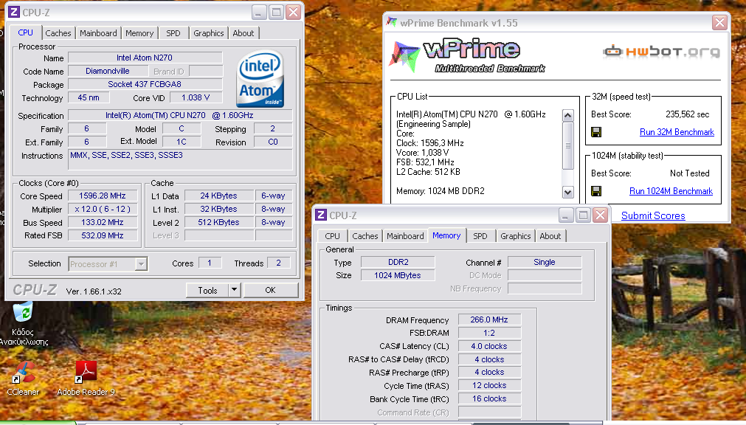Click the wPrime logo icon

click(405, 57)
